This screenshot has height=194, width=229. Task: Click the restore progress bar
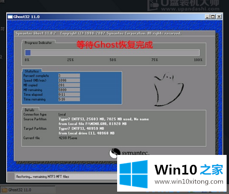pyautogui.click(x=112, y=52)
